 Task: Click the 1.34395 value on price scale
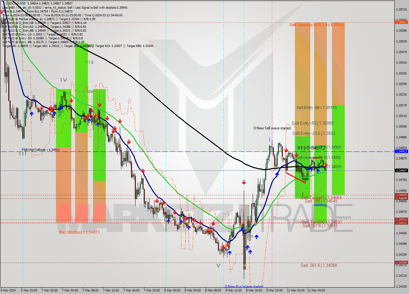click(x=401, y=244)
